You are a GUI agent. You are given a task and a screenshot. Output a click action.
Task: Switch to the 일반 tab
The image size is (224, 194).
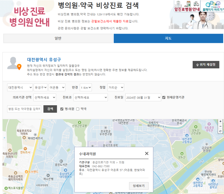(x=58, y=38)
